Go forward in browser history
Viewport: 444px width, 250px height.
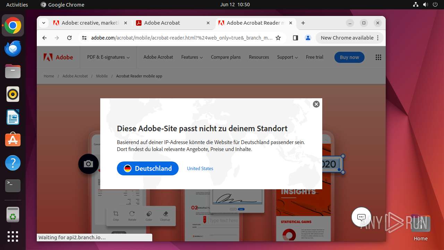(x=57, y=38)
